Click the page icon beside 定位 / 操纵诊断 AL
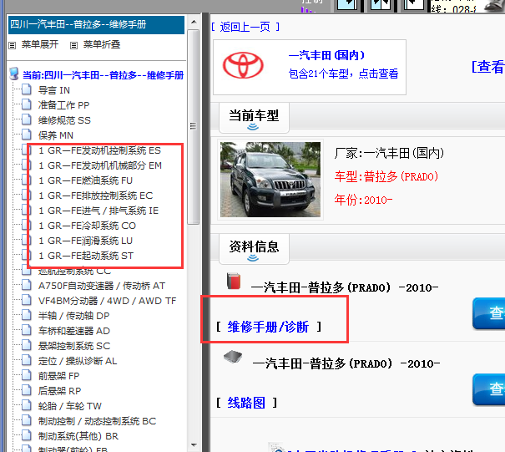This screenshot has width=505, height=452. [27, 360]
